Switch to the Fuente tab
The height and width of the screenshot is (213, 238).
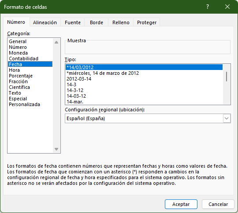(x=73, y=22)
